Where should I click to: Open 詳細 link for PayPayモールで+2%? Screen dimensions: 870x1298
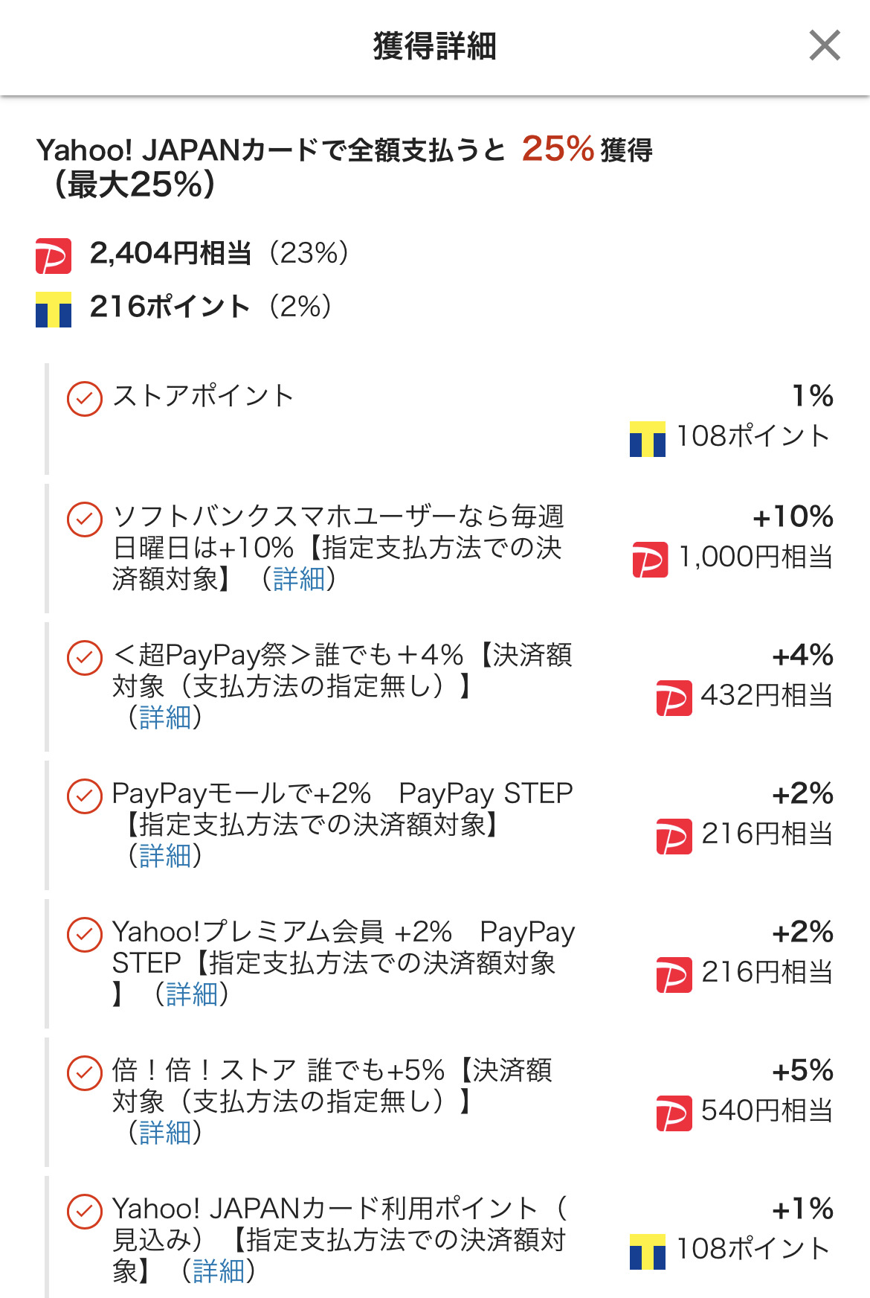click(x=165, y=856)
